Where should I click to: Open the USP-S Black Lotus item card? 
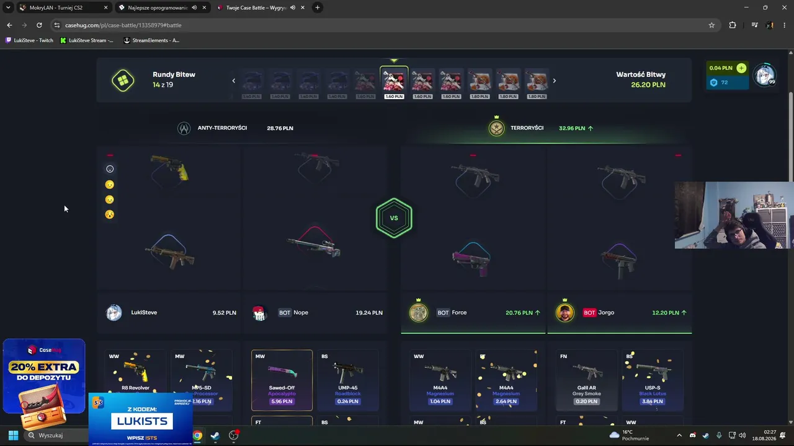tap(653, 380)
